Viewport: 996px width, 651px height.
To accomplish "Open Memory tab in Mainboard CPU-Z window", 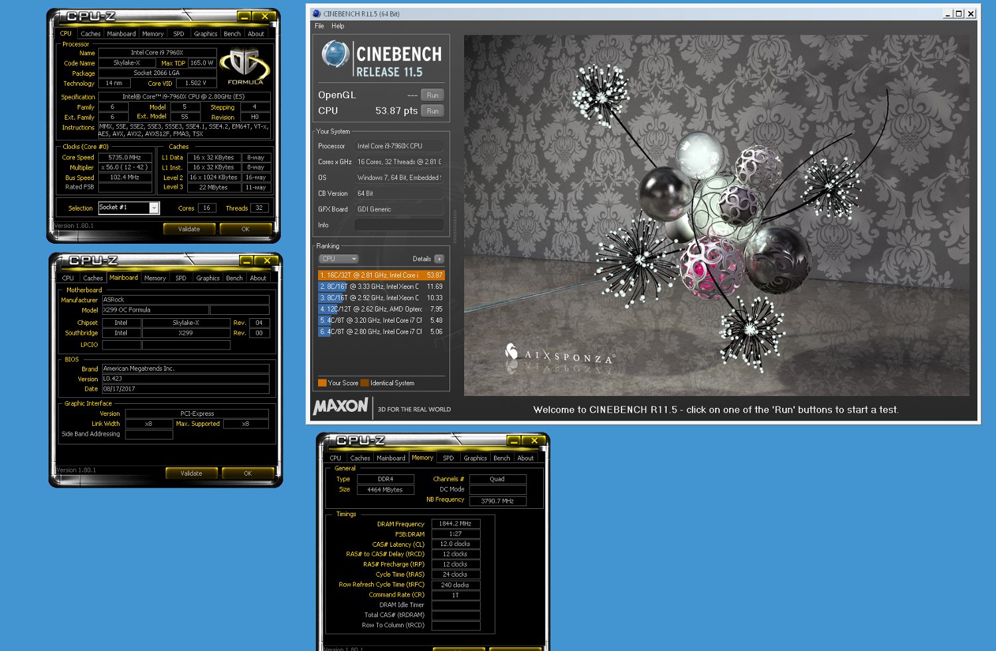I will [155, 278].
